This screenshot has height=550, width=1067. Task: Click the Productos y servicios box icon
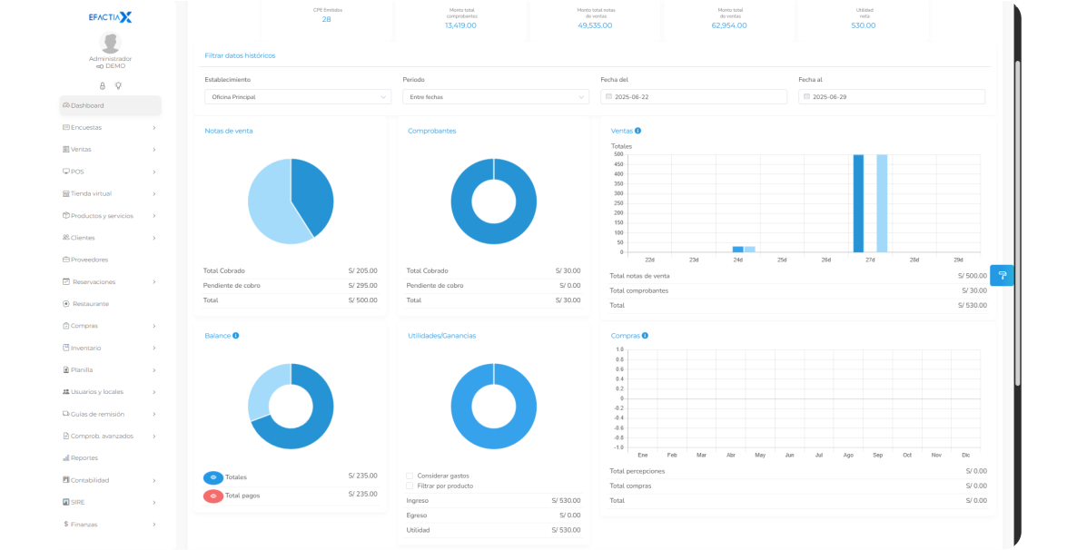[66, 215]
